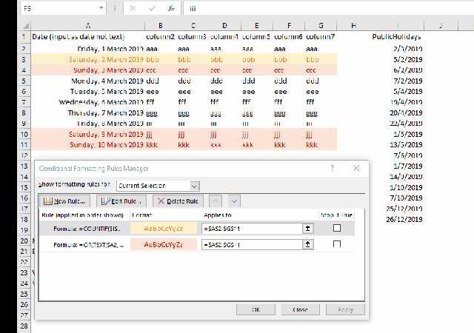474x333 pixels.
Task: Select column I header
Action: point(398,26)
